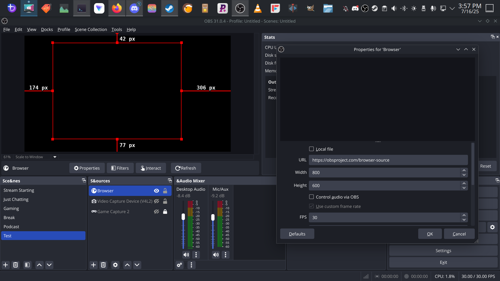Decrease the Width value stepper
The image size is (500, 281).
464,175
